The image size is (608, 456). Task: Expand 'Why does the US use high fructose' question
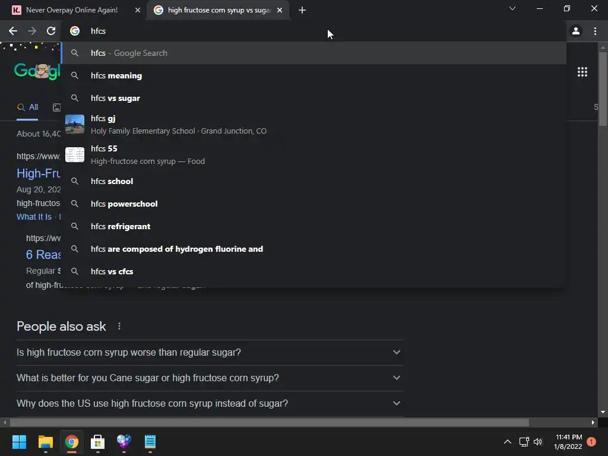[x=210, y=403]
